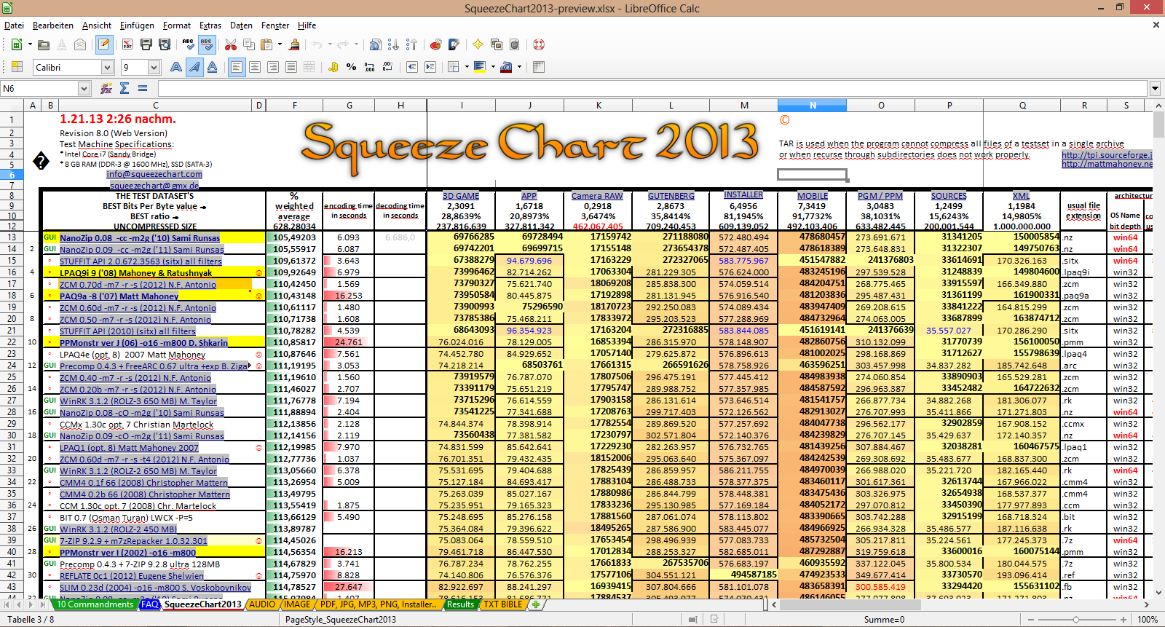The image size is (1165, 627).
Task: Run the Spelling check (ABC icon)
Action: pyautogui.click(x=189, y=44)
